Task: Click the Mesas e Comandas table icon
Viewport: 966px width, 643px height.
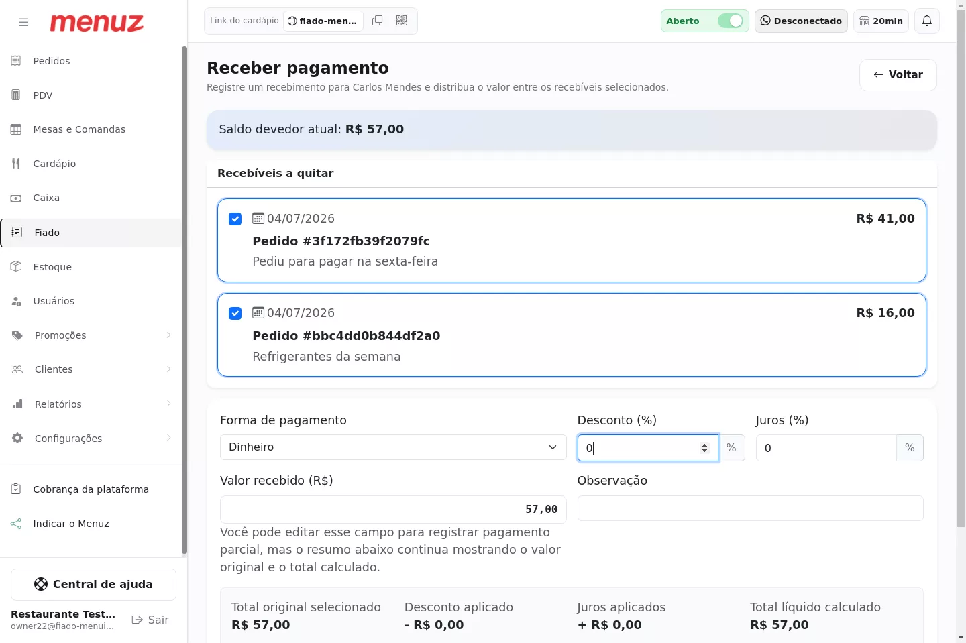Action: pyautogui.click(x=16, y=129)
